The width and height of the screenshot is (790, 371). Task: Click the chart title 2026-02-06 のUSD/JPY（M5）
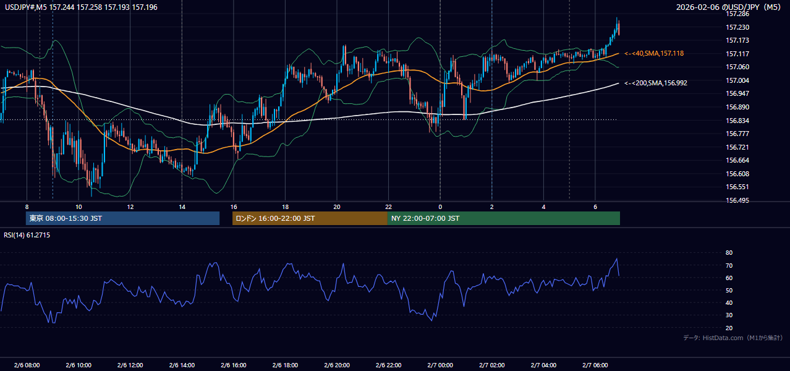[x=729, y=7]
